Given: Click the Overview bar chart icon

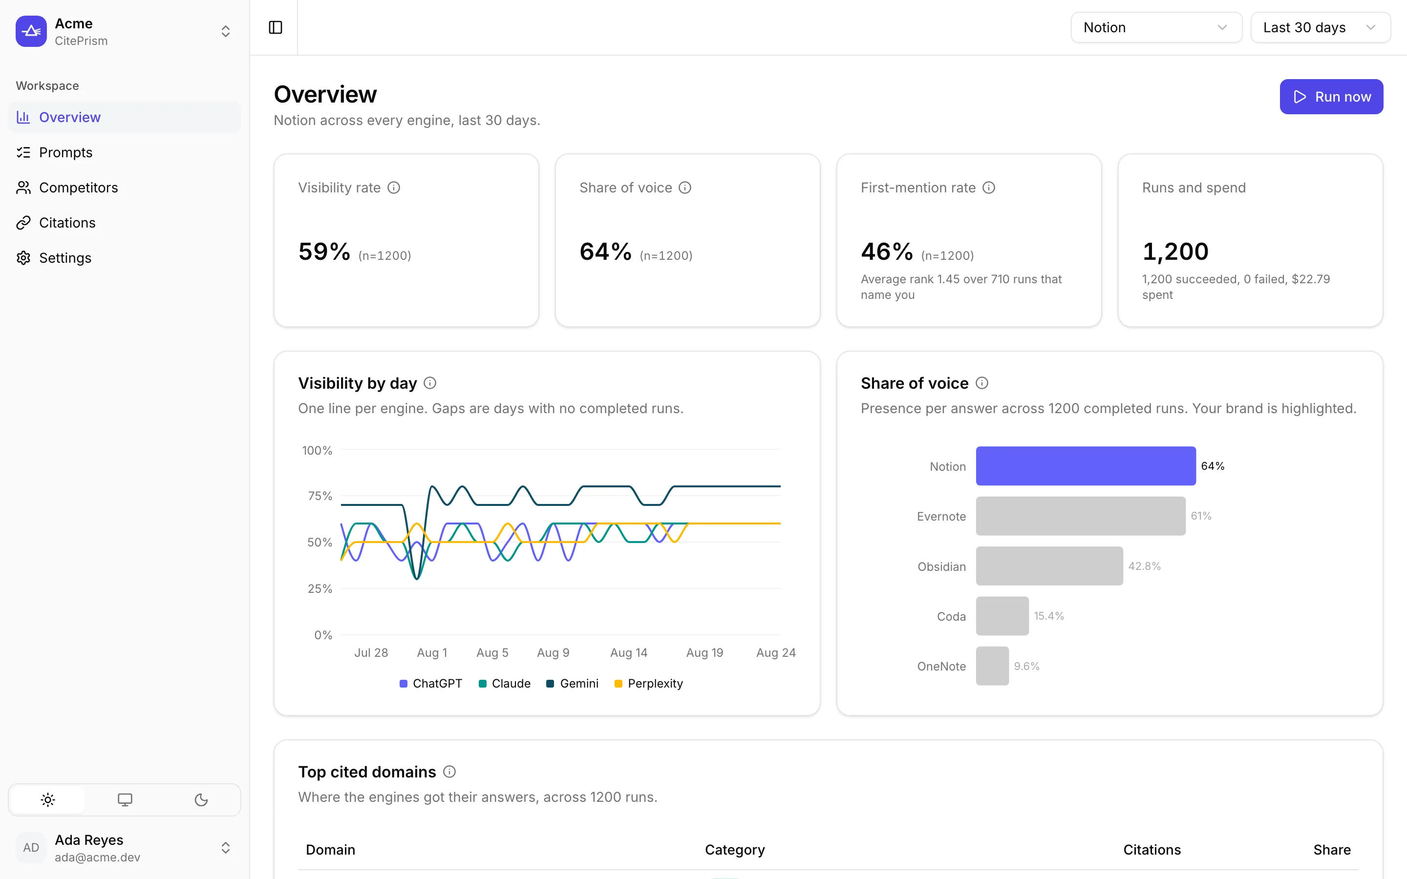Looking at the screenshot, I should 23,117.
